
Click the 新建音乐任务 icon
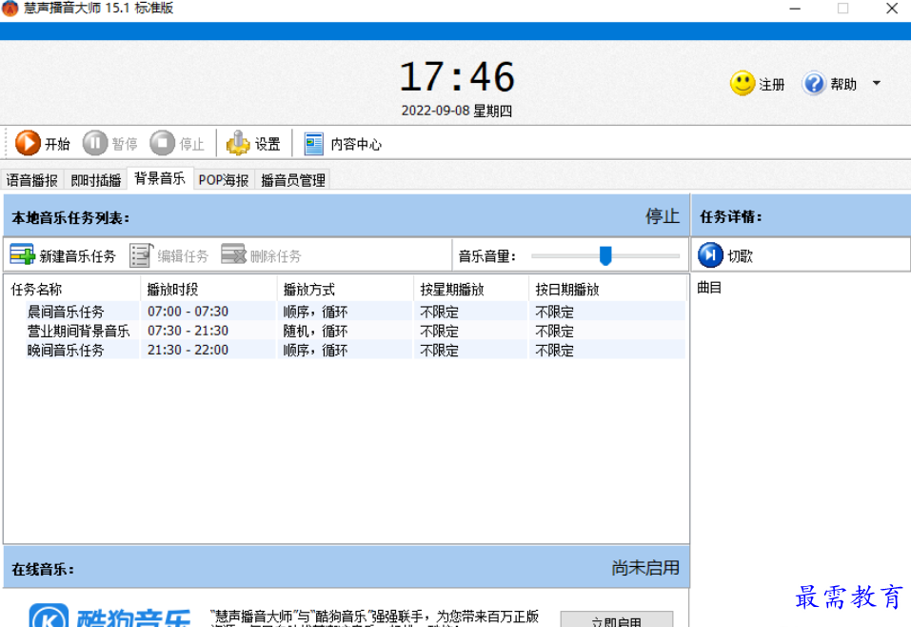21,253
